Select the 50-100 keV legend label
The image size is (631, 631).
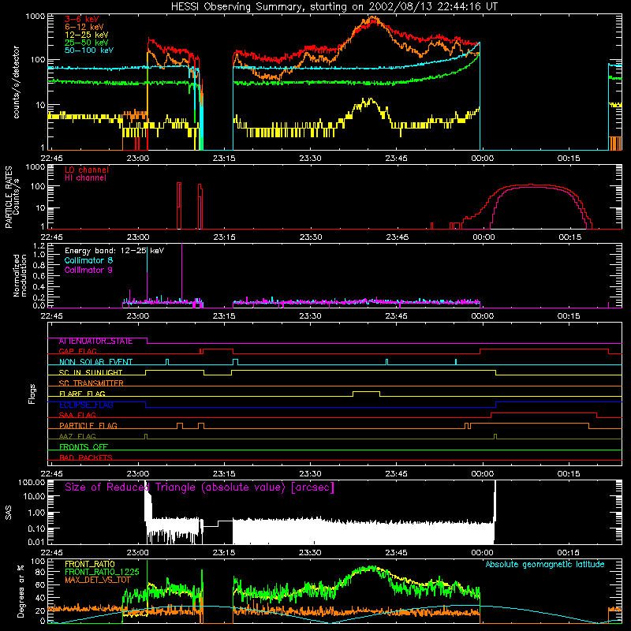pyautogui.click(x=89, y=50)
